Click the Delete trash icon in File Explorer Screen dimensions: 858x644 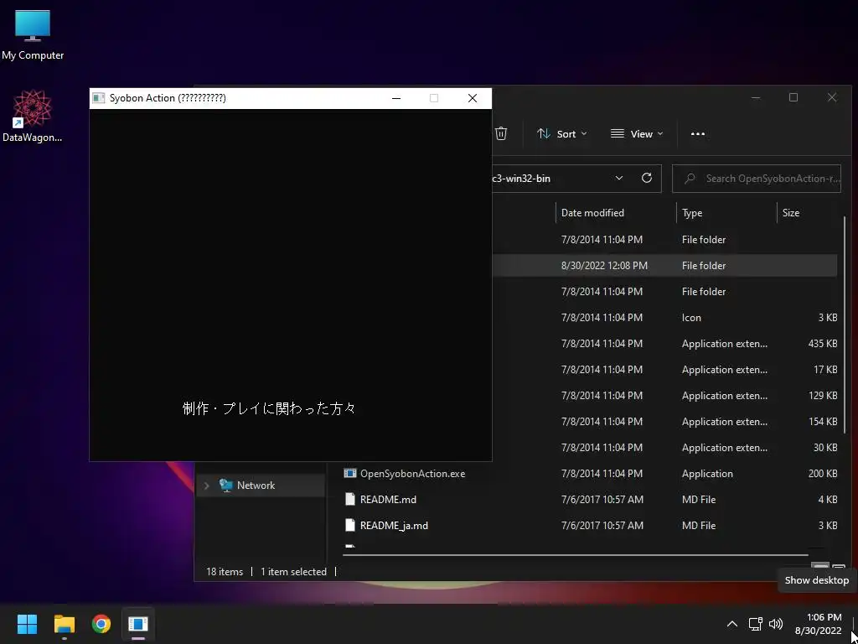pos(501,133)
